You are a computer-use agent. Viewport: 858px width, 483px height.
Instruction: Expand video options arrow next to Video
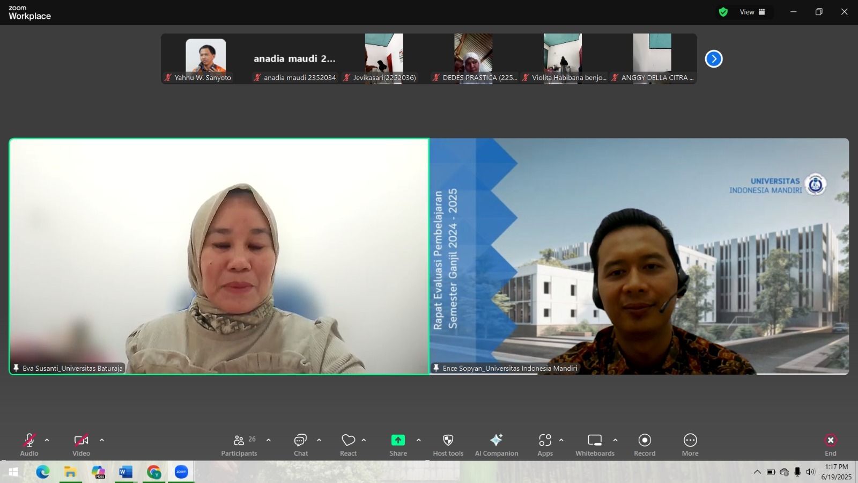pyautogui.click(x=102, y=440)
